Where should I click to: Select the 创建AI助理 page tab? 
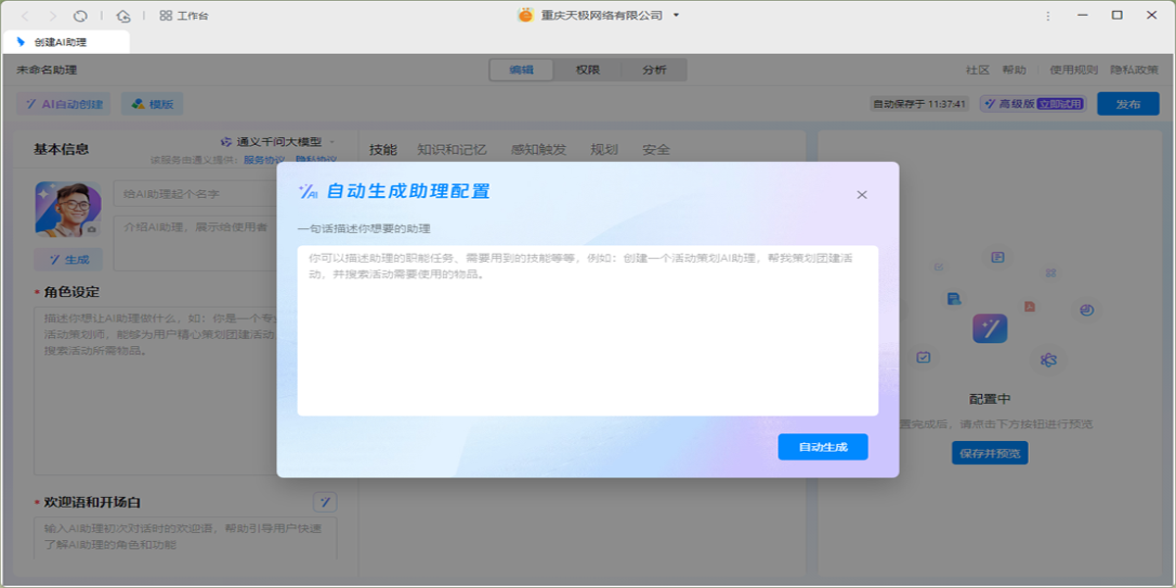coord(63,42)
